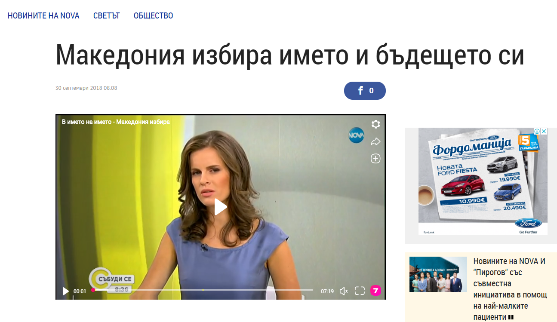Viewport: 557px width, 322px height.
Task: Seek on the video progress bar
Action: (202, 290)
